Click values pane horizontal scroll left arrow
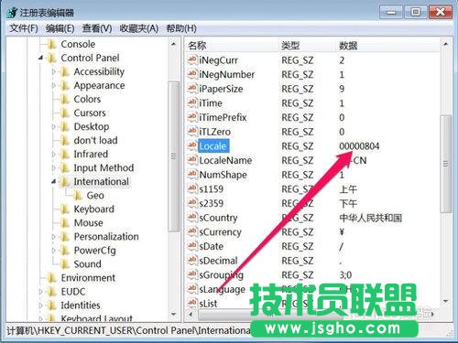 coord(191,314)
